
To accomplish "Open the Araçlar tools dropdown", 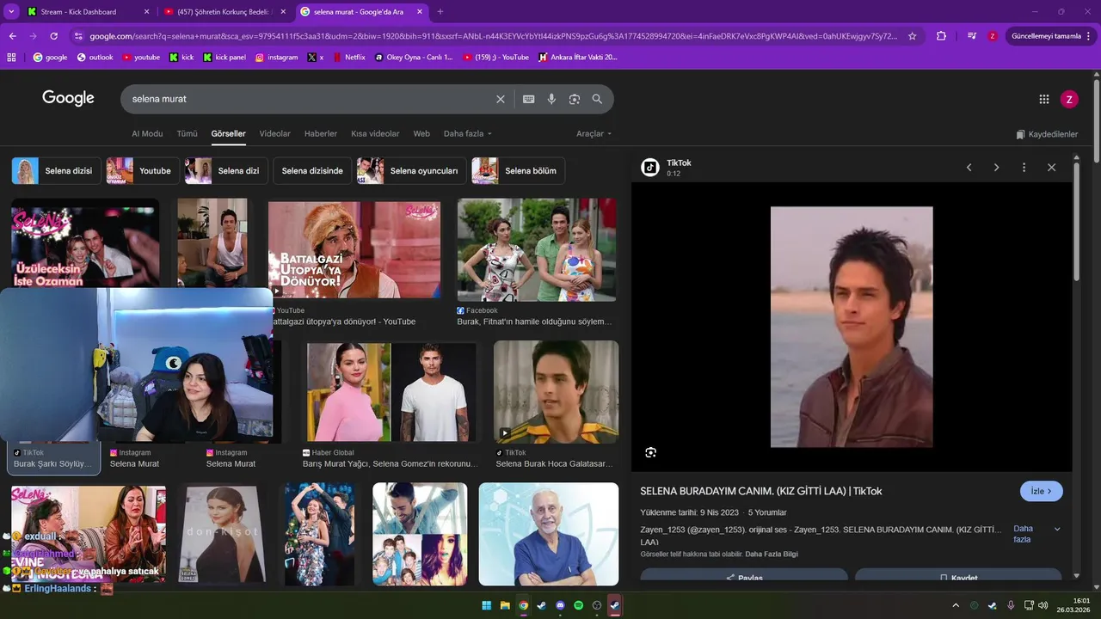I will (594, 134).
